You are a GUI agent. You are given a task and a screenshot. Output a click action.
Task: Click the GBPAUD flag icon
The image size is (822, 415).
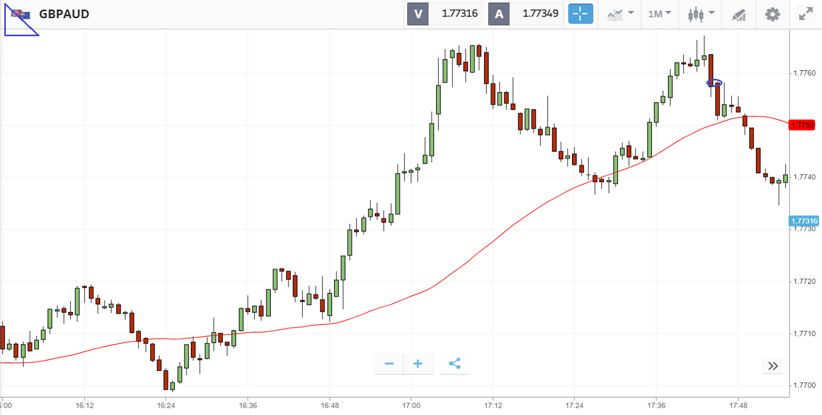coord(21,14)
